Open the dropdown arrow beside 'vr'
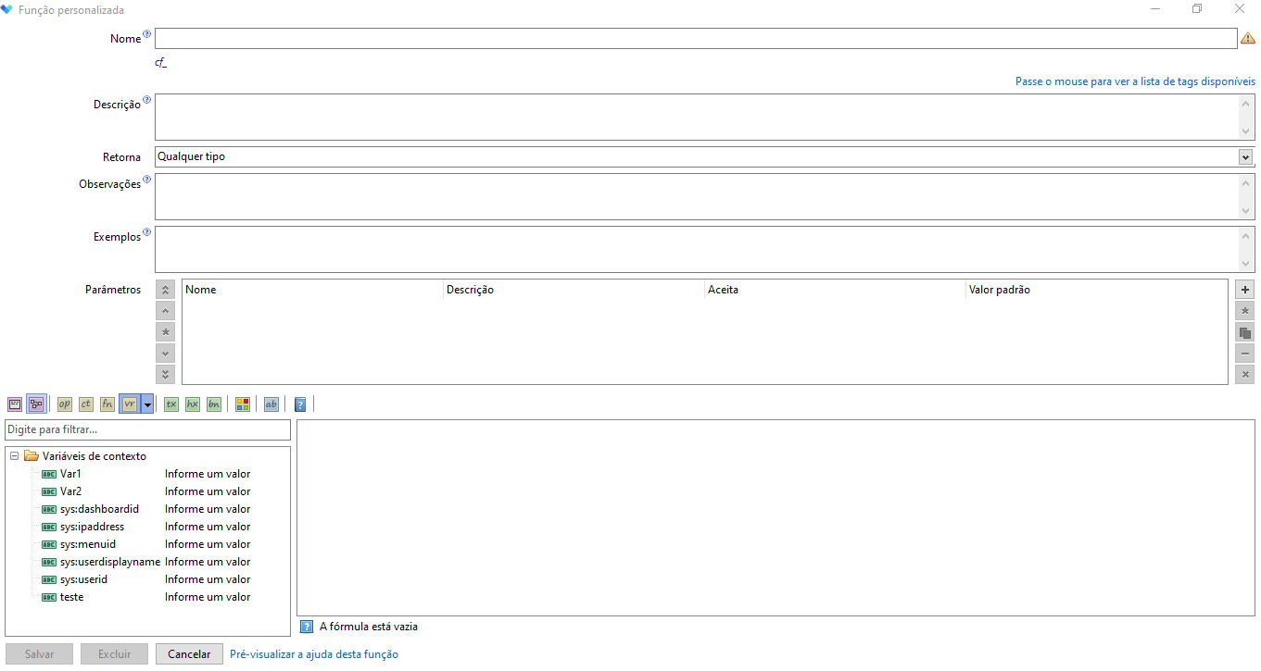The width and height of the screenshot is (1261, 671). pos(147,404)
